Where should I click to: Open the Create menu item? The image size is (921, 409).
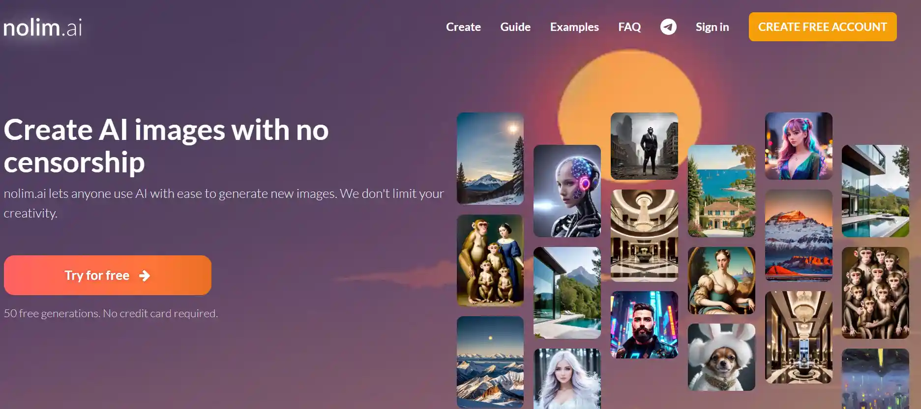463,27
